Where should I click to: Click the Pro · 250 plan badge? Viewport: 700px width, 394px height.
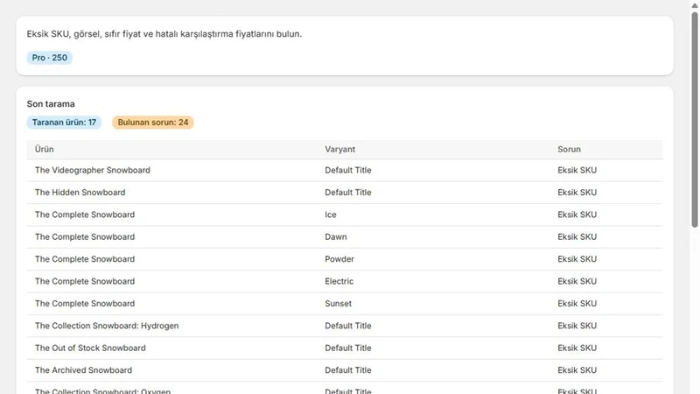50,58
